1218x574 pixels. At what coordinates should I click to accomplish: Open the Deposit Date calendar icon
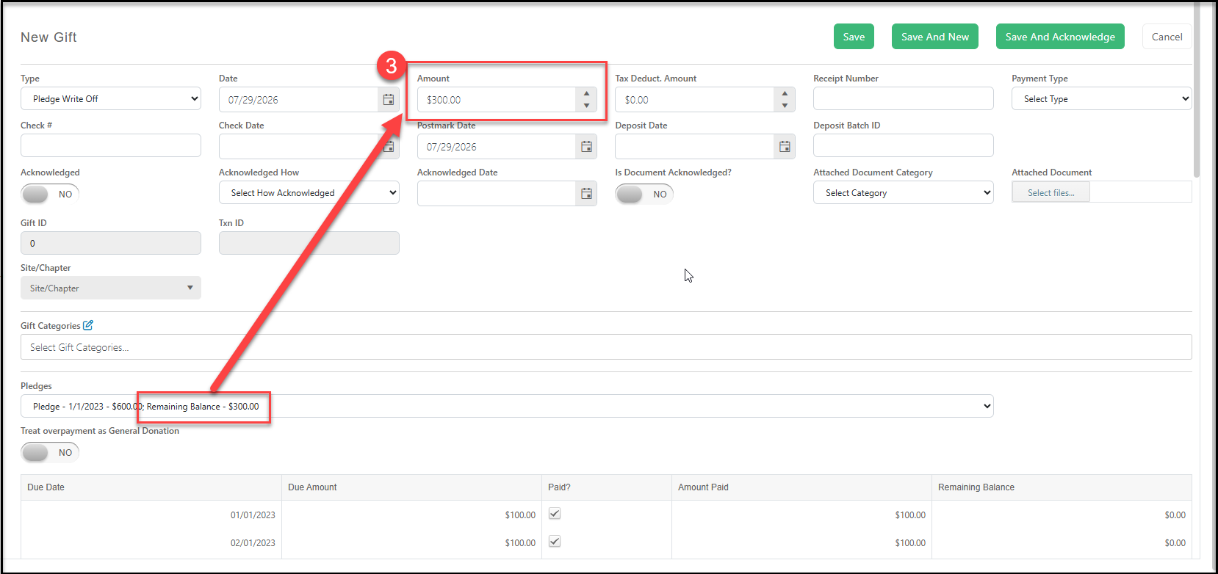pyautogui.click(x=785, y=147)
